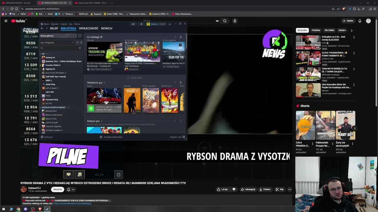Open the YouTube account avatar menu
Screen dimensions: 378x212
point(368,21)
